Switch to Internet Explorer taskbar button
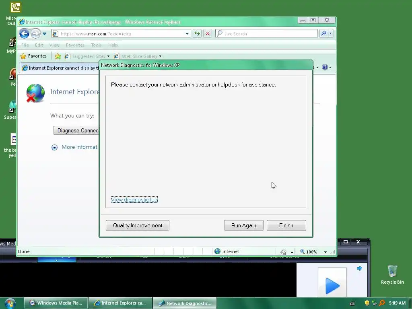 pos(120,303)
